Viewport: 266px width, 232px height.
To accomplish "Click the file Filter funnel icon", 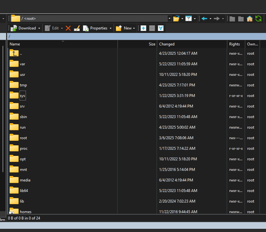I will tap(189, 19).
